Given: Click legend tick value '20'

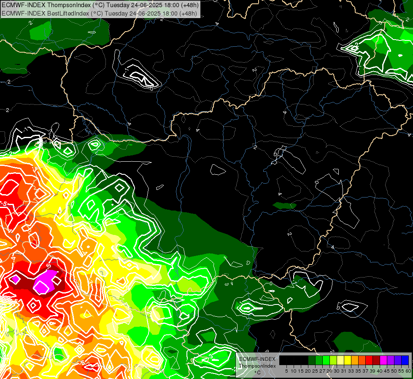Looking at the screenshot, I should 308,371.
